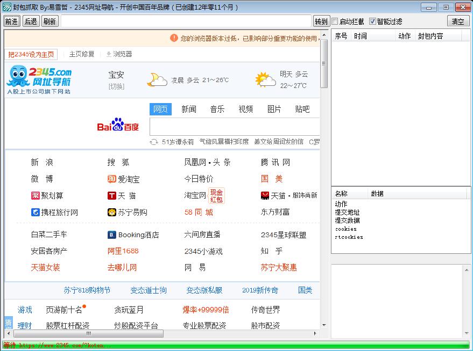Click tomorrow's sunny cloud weather icon
Viewport: 473px width, 351px height.
pyautogui.click(x=265, y=80)
